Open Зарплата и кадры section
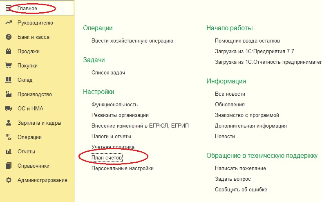322x202 pixels. point(39,123)
